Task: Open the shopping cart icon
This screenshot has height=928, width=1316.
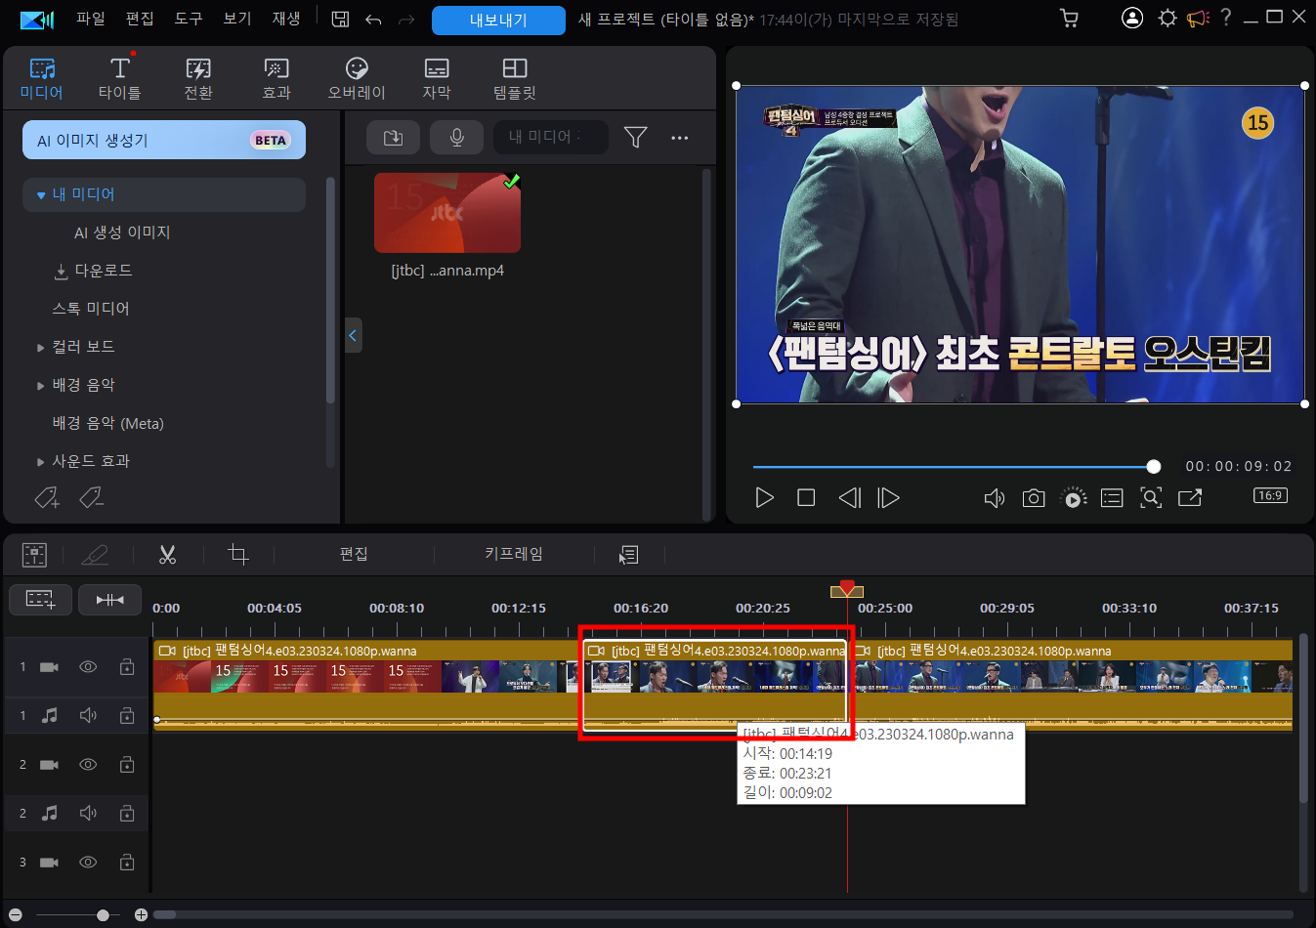Action: [x=1070, y=19]
